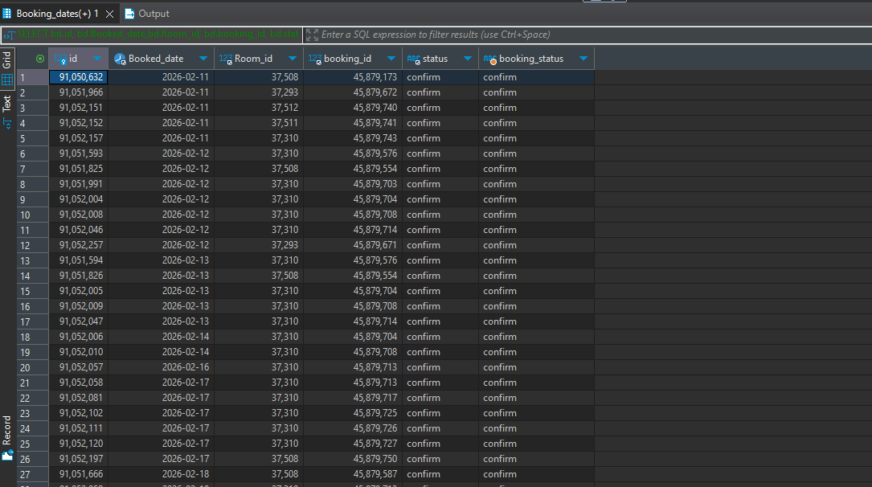Open the booking_id column dropdown arrow
Image resolution: width=872 pixels, height=487 pixels.
pos(391,59)
